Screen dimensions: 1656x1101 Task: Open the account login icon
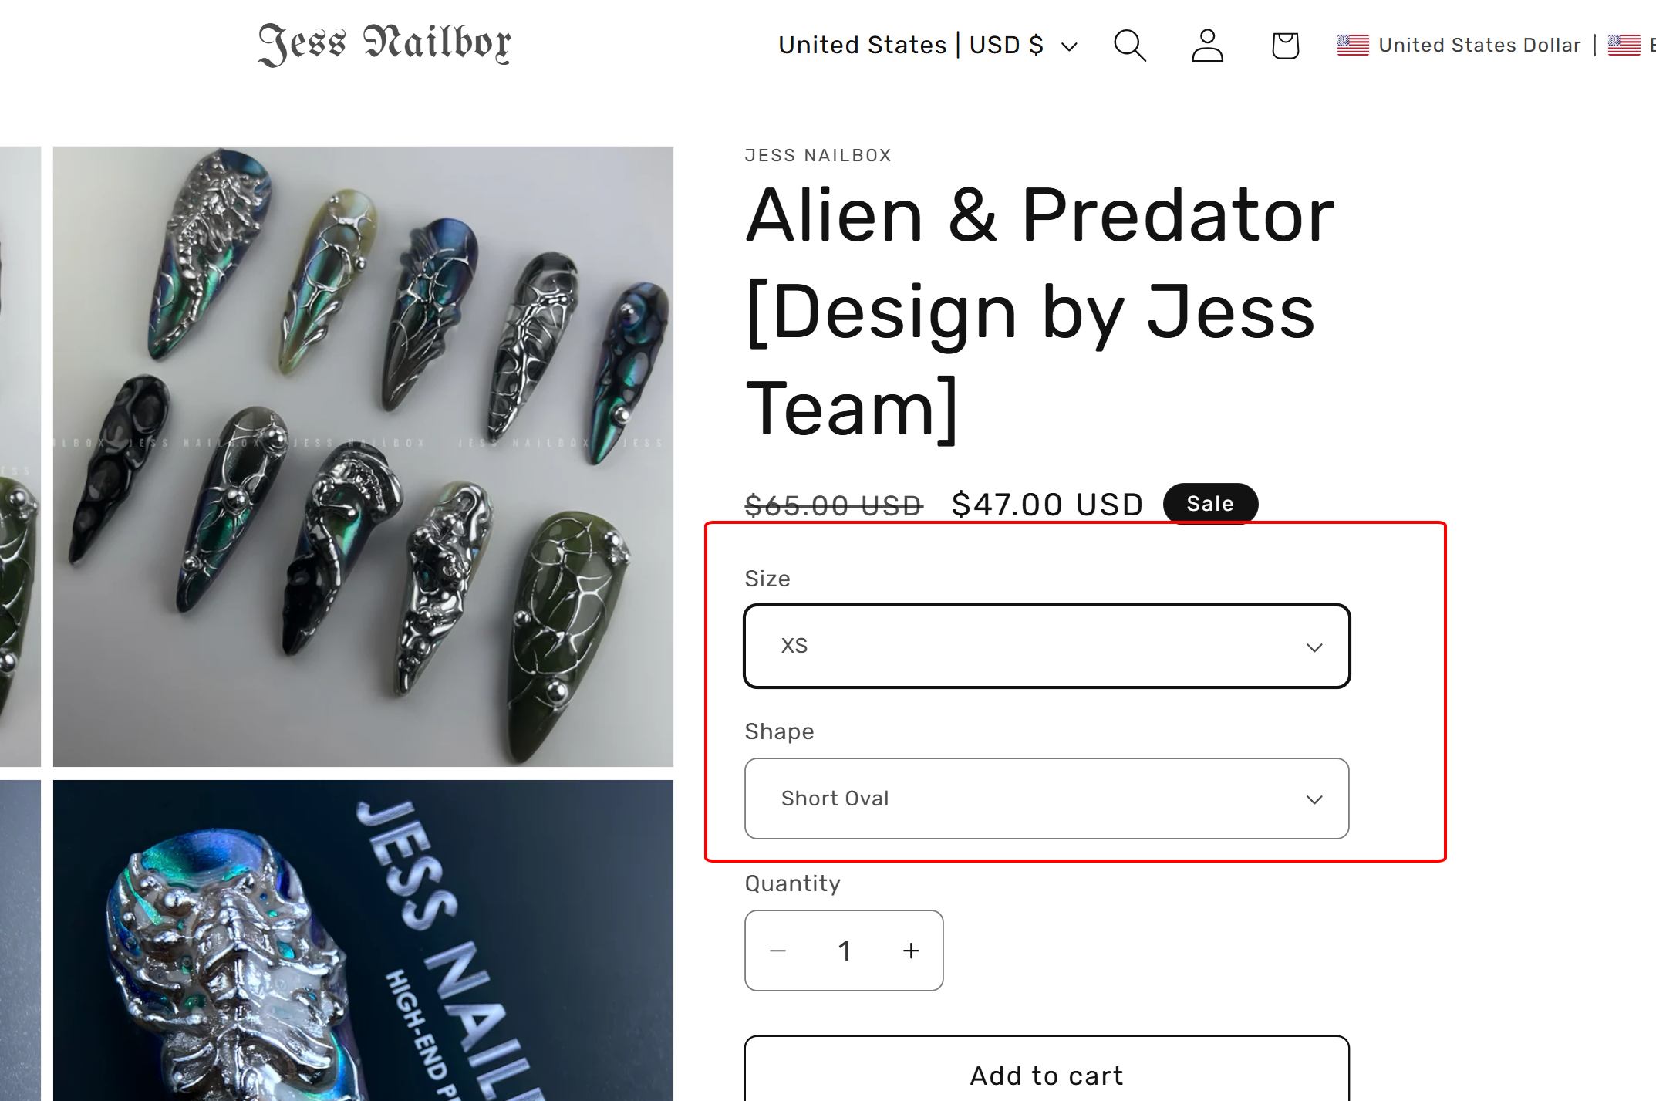(x=1207, y=46)
